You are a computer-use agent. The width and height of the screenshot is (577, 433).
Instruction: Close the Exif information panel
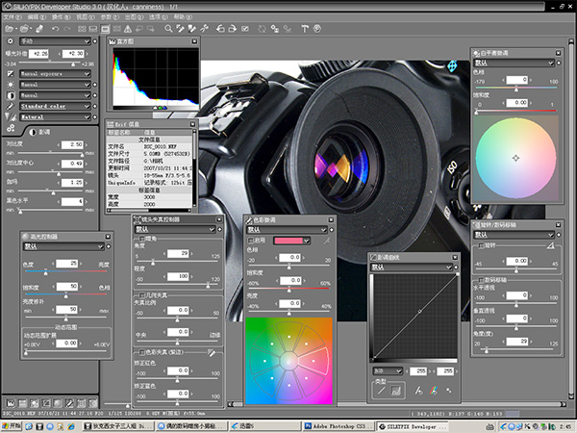point(192,124)
